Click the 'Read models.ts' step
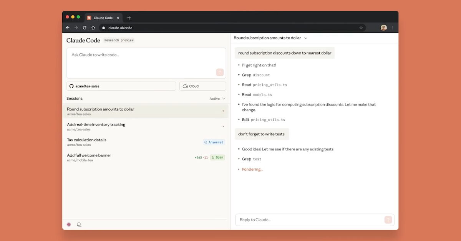The height and width of the screenshot is (241, 461). point(257,94)
